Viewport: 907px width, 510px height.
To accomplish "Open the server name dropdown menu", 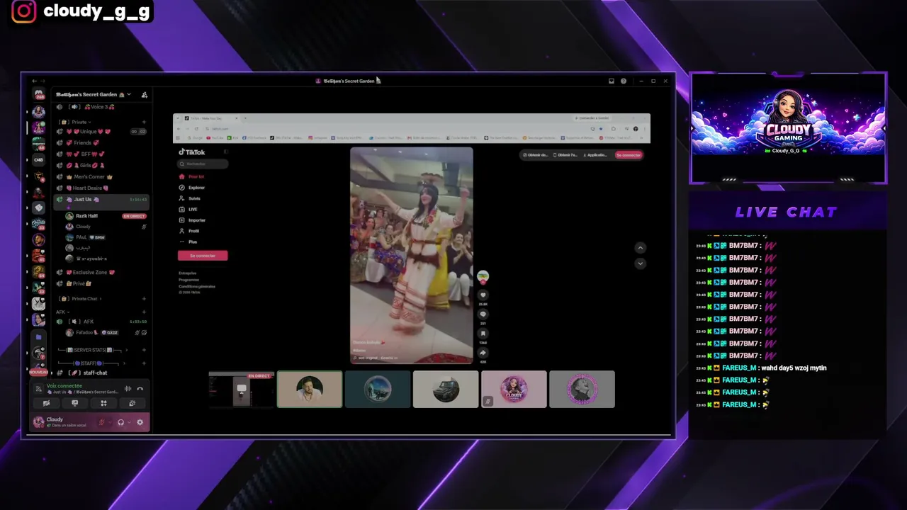I will [x=94, y=94].
